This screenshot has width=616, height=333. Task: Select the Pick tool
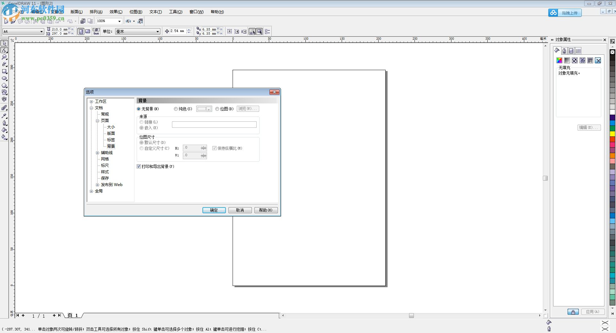tap(4, 43)
